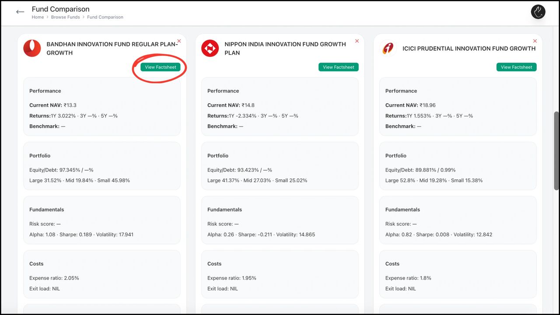The height and width of the screenshot is (315, 560).
Task: Click the ICICI Prudential fund logo icon
Action: 388,49
